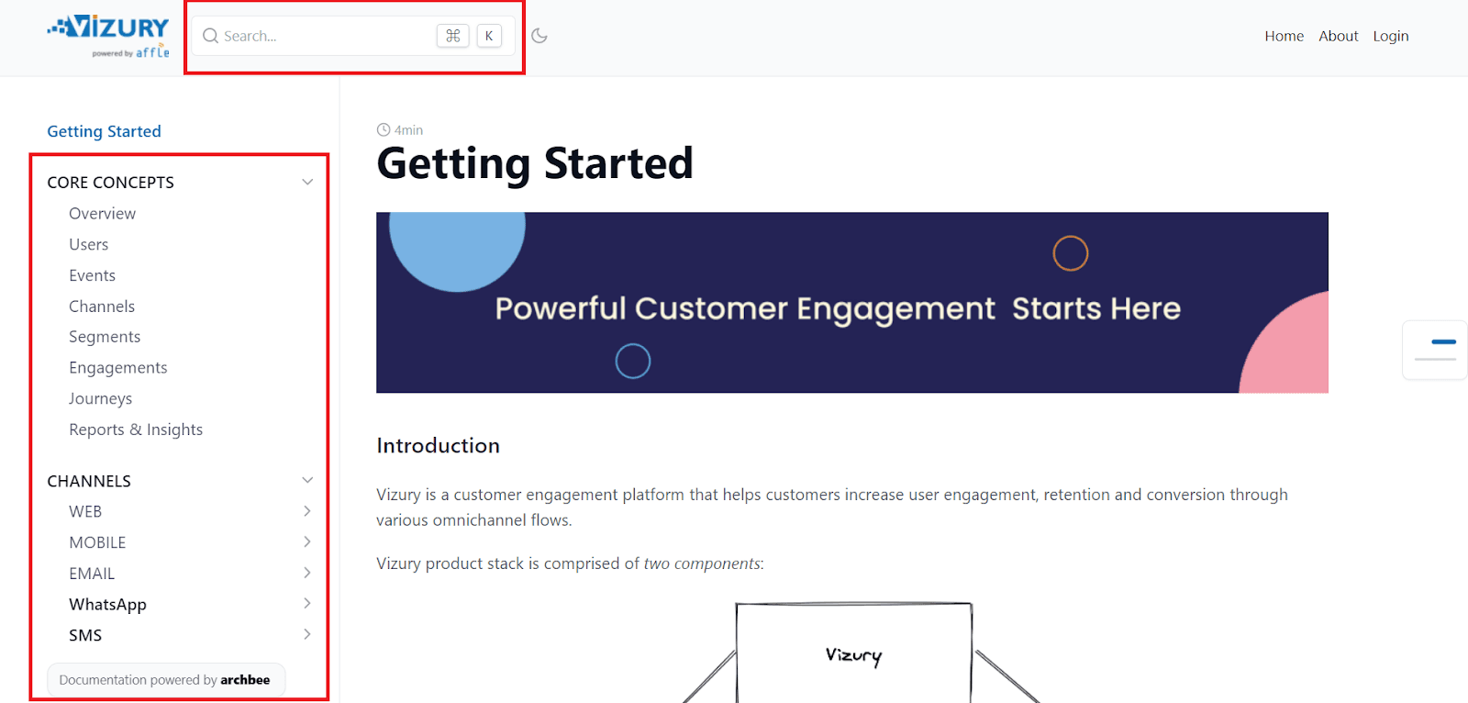1468x703 pixels.
Task: Go to the About page
Action: point(1338,36)
